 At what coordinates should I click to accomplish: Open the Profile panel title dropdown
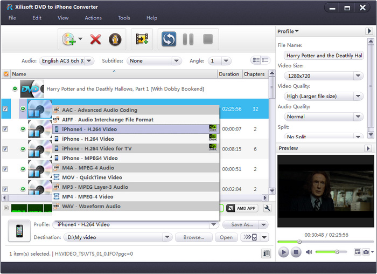(x=288, y=31)
